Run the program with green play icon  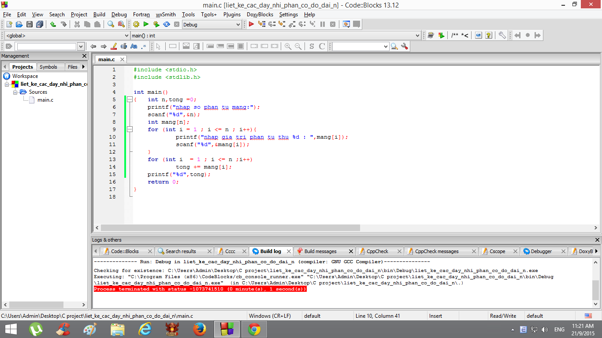pos(146,25)
